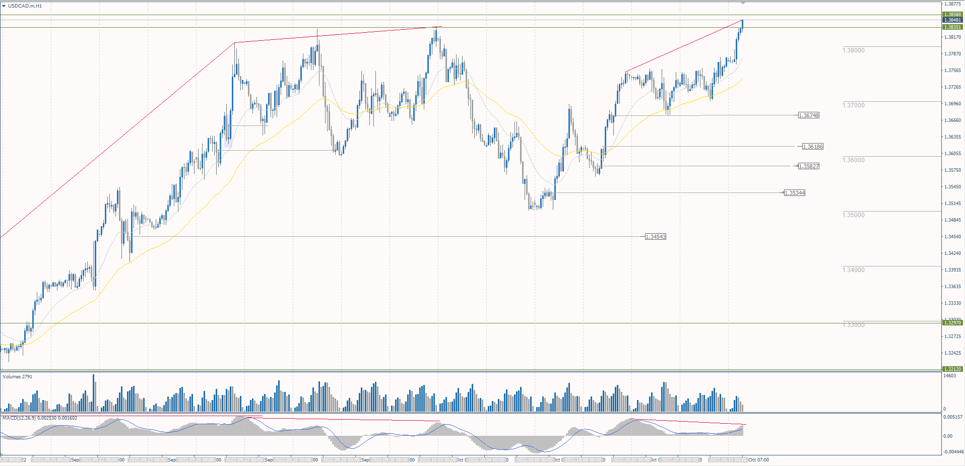The width and height of the screenshot is (965, 466).
Task: Click the 1.36055 price scale value
Action: (x=952, y=154)
